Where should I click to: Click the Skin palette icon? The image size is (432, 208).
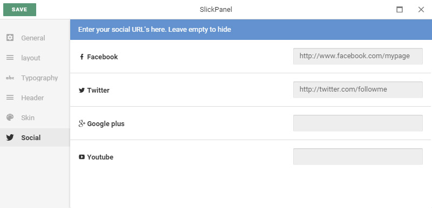pyautogui.click(x=10, y=117)
